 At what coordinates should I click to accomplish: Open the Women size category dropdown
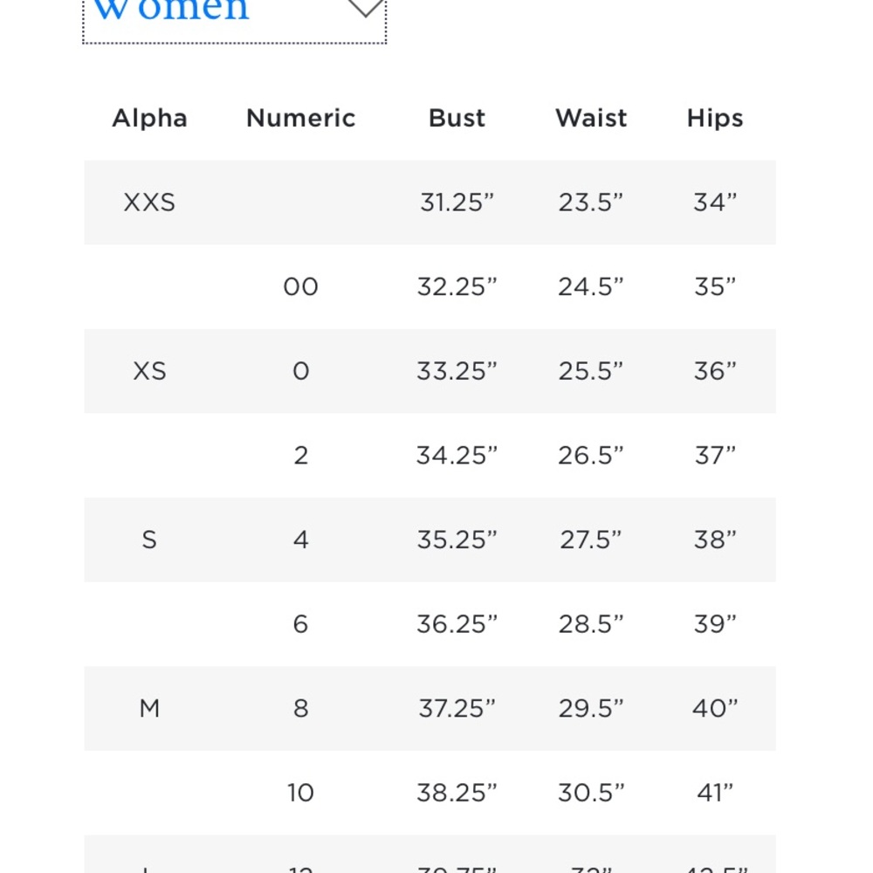234,19
